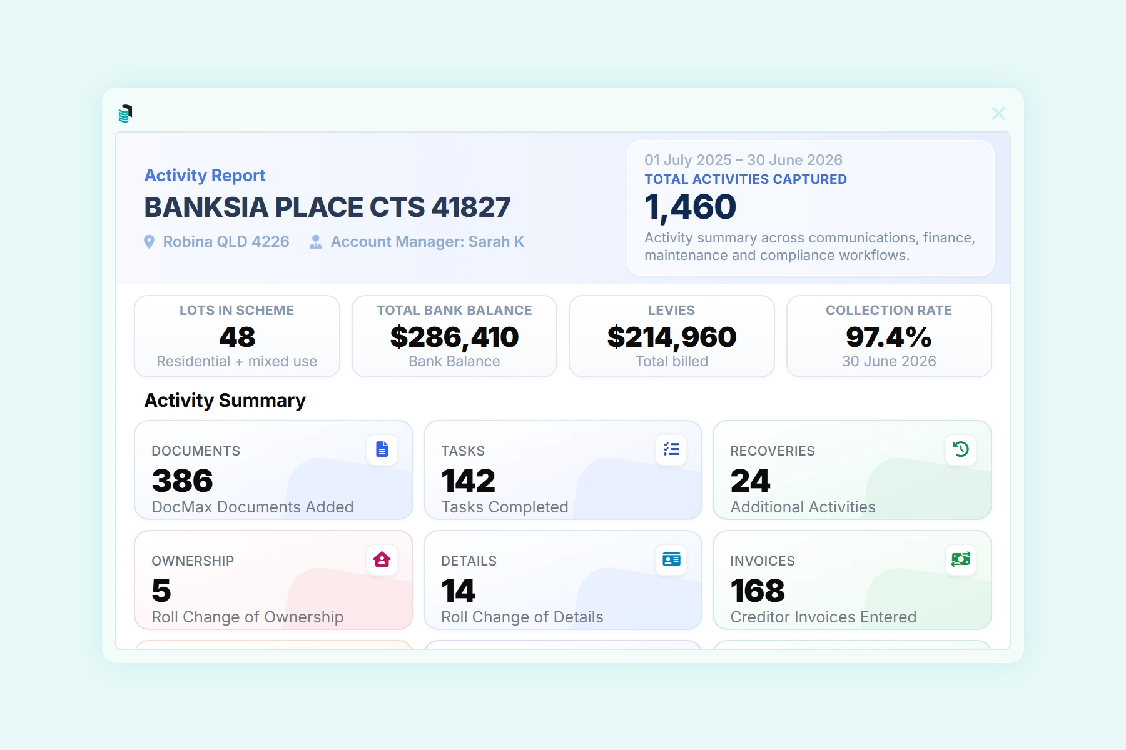Close the activity report dialog
Image resolution: width=1126 pixels, height=750 pixels.
pos(998,113)
